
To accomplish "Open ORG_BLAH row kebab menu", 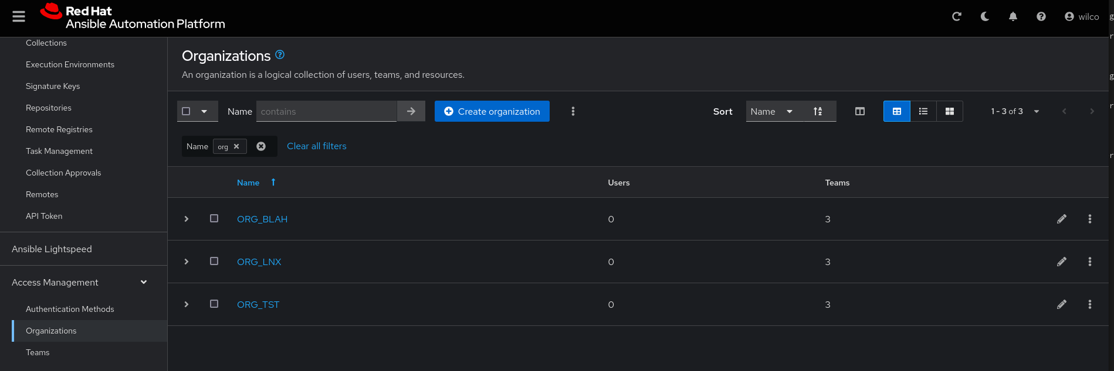I will tap(1090, 219).
